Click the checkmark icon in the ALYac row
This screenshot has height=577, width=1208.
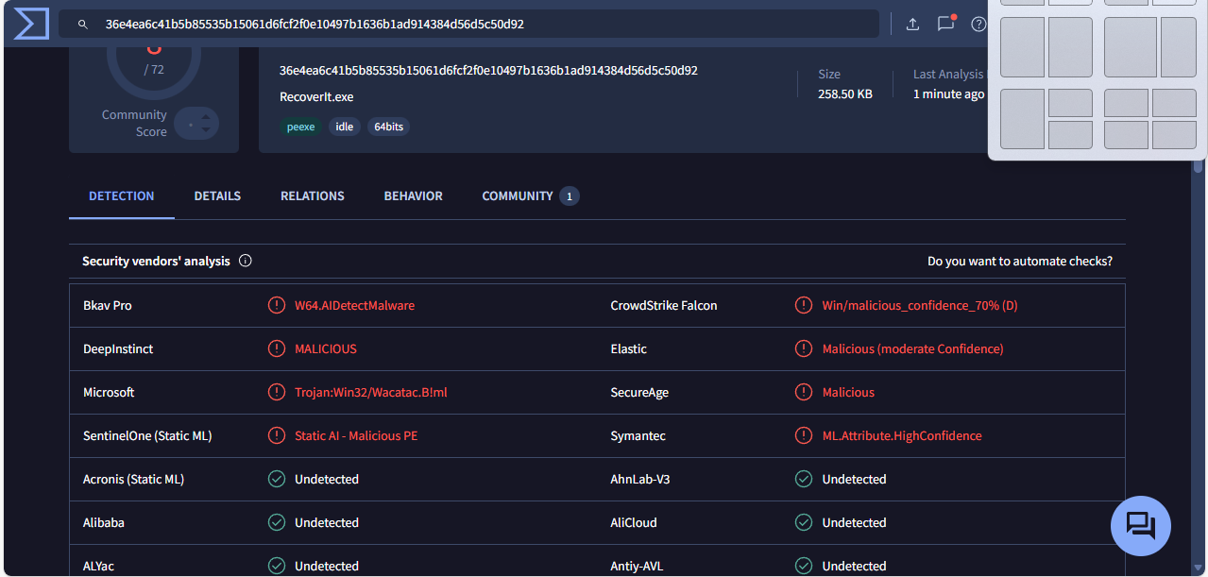click(277, 566)
